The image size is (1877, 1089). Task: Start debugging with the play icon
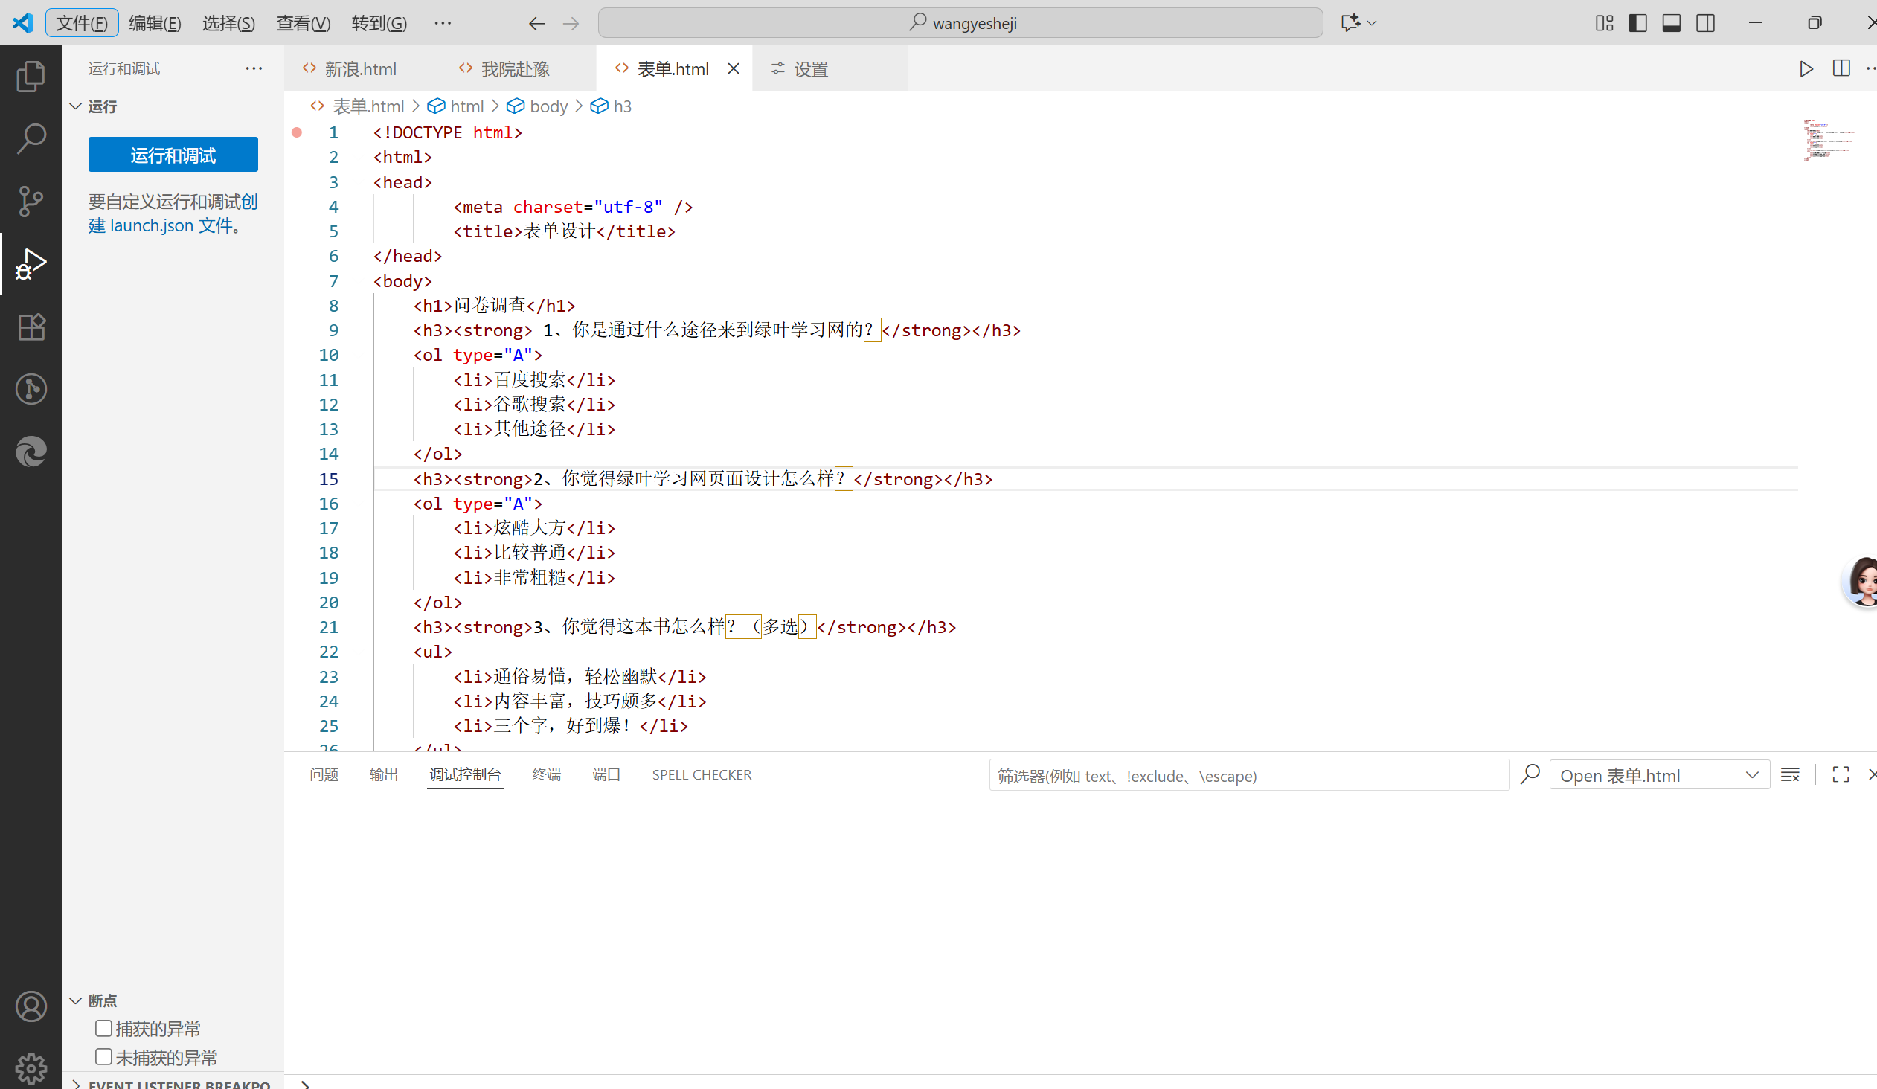[1806, 68]
